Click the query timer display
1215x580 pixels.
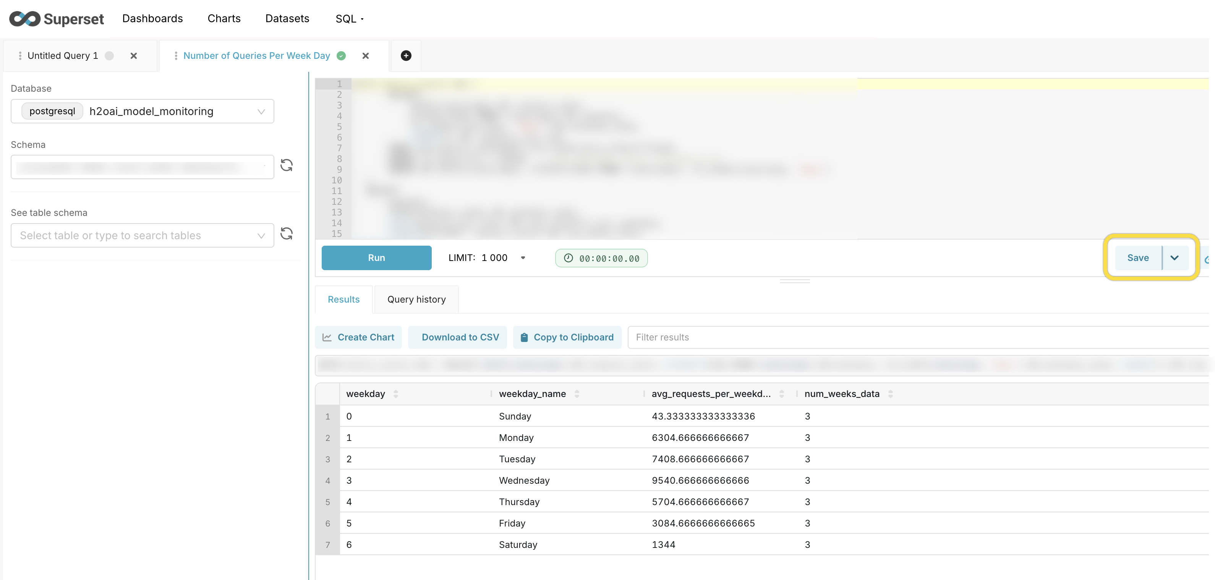(601, 258)
